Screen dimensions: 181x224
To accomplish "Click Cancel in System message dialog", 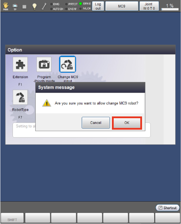I will (96, 123).
